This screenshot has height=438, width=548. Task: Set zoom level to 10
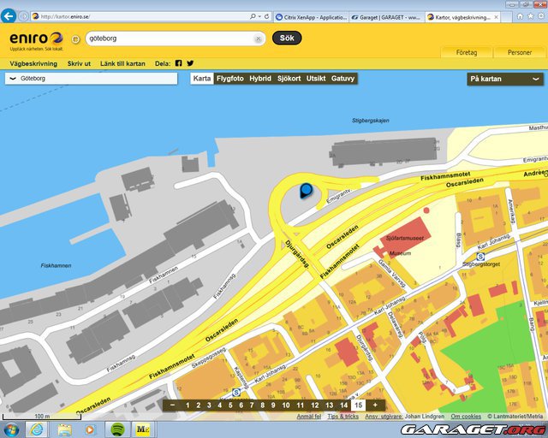[285, 405]
